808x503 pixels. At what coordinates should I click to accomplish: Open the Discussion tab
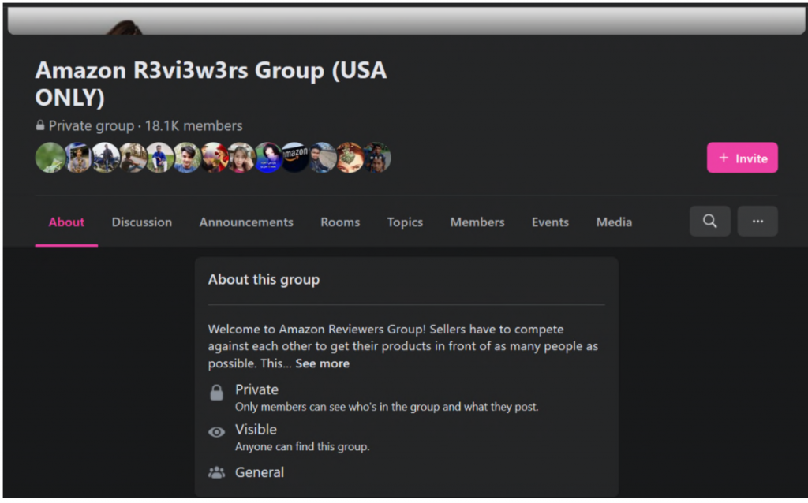pyautogui.click(x=142, y=222)
